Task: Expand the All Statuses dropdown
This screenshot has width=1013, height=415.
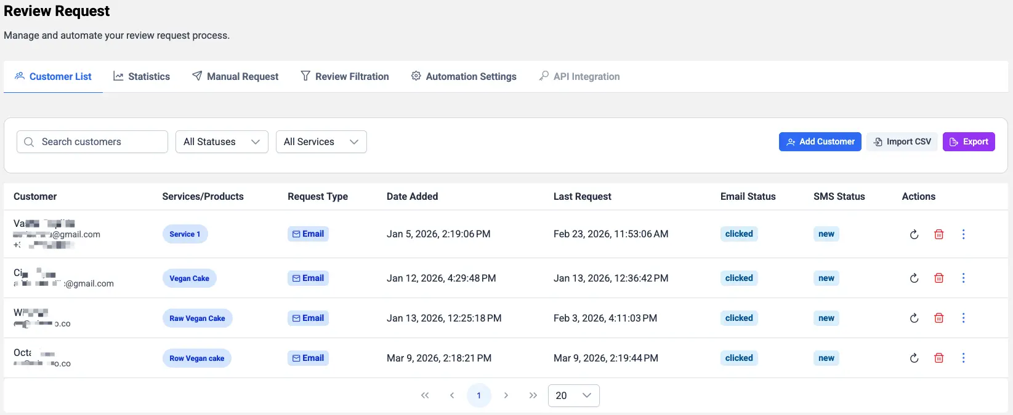Action: [x=222, y=142]
